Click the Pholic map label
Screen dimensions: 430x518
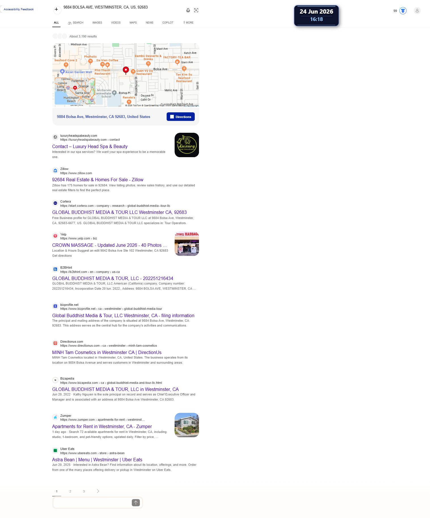coord(90,56)
